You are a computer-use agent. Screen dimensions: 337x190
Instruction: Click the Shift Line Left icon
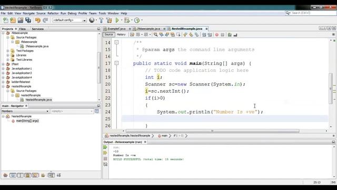tap(204, 35)
